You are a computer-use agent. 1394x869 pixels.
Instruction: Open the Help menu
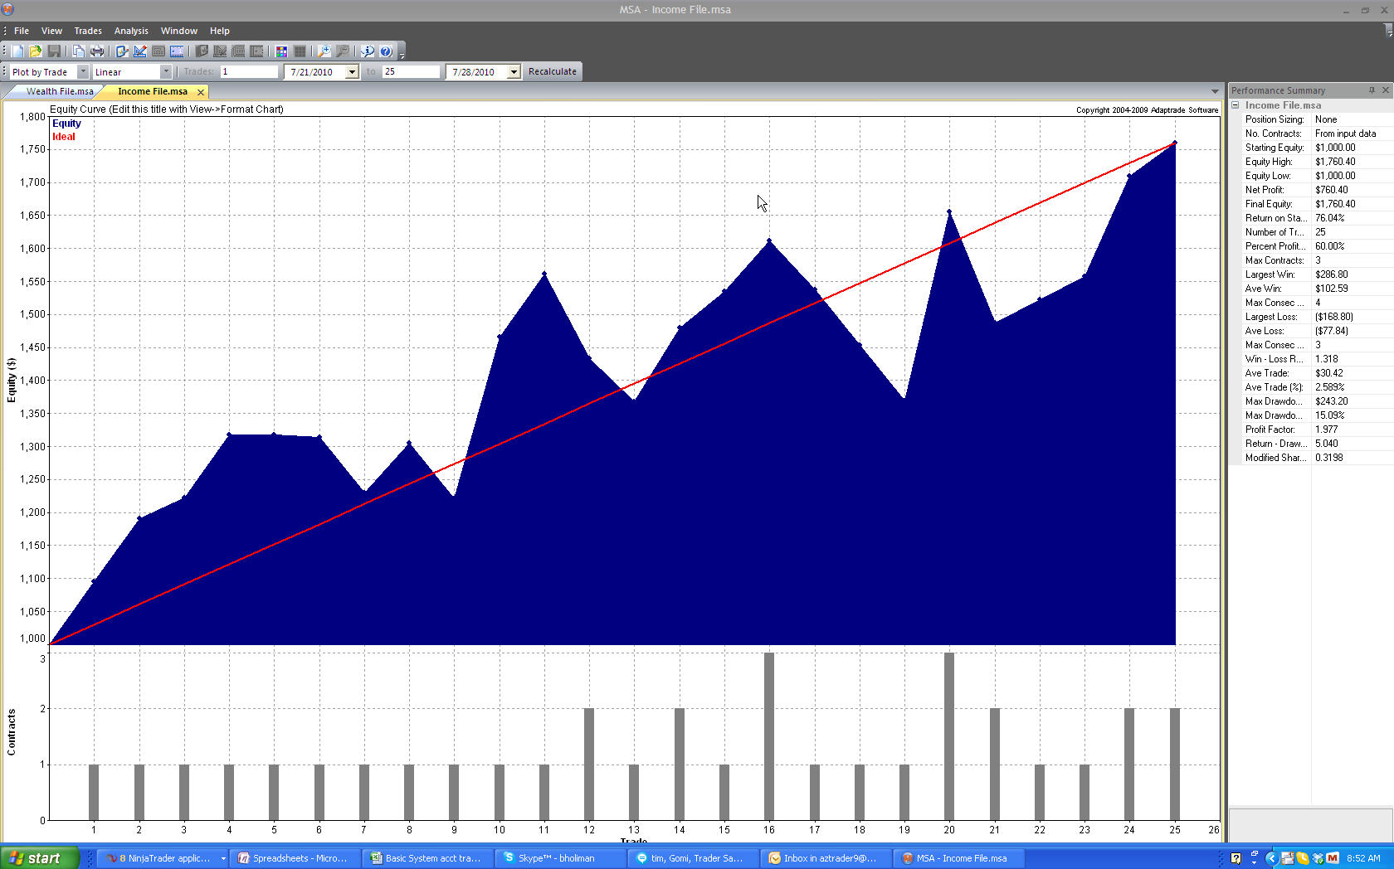tap(220, 31)
